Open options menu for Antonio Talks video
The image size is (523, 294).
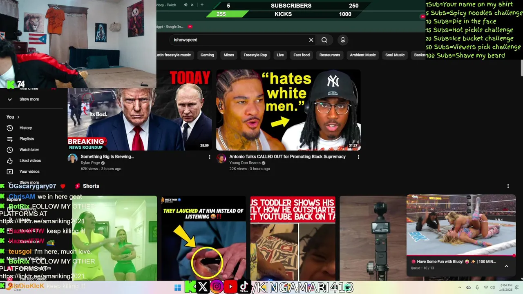(358, 157)
